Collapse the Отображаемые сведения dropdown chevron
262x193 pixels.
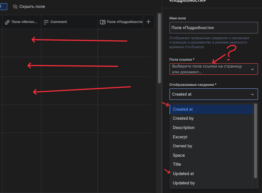click(x=253, y=95)
